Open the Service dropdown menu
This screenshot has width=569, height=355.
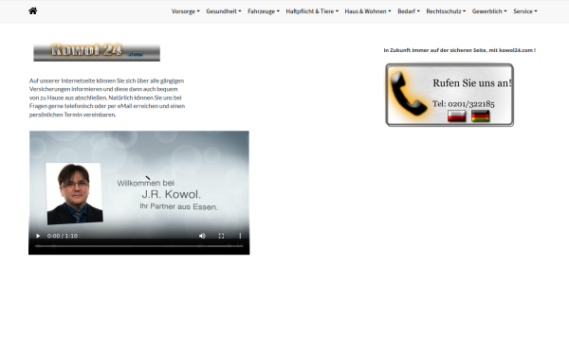(525, 11)
